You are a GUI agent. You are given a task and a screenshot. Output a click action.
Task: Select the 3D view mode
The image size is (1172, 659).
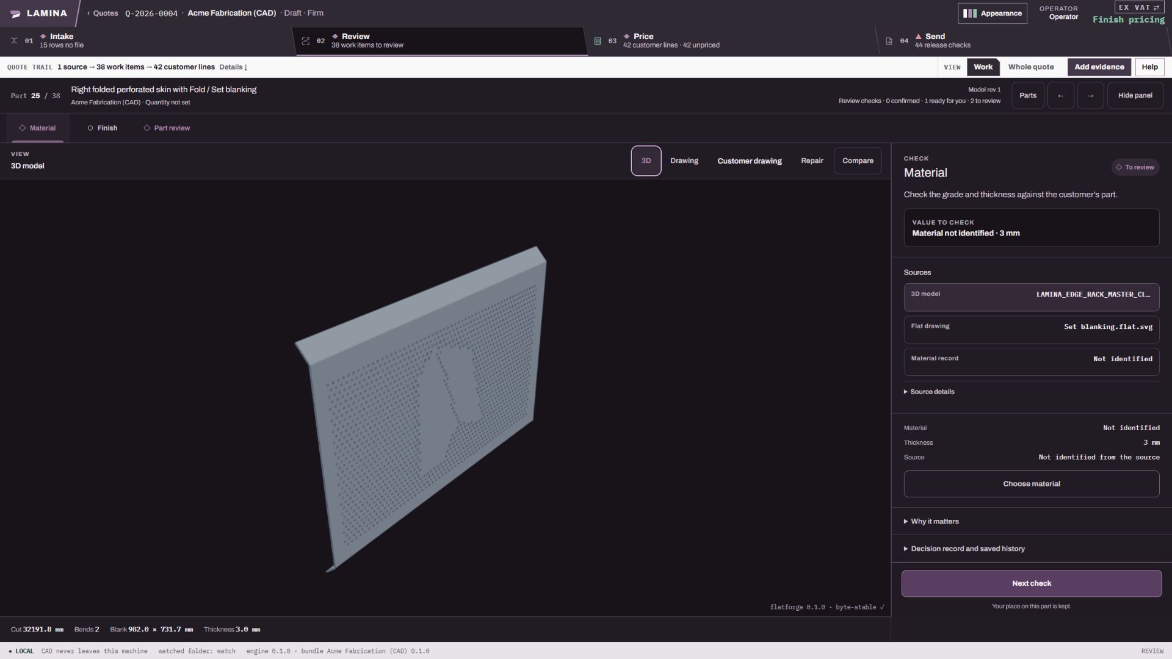646,161
